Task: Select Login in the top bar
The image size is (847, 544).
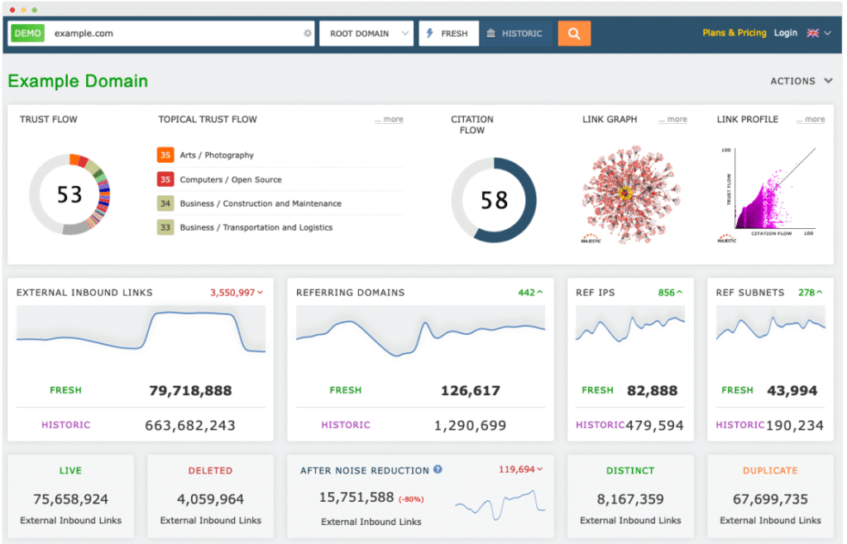Action: pyautogui.click(x=785, y=33)
